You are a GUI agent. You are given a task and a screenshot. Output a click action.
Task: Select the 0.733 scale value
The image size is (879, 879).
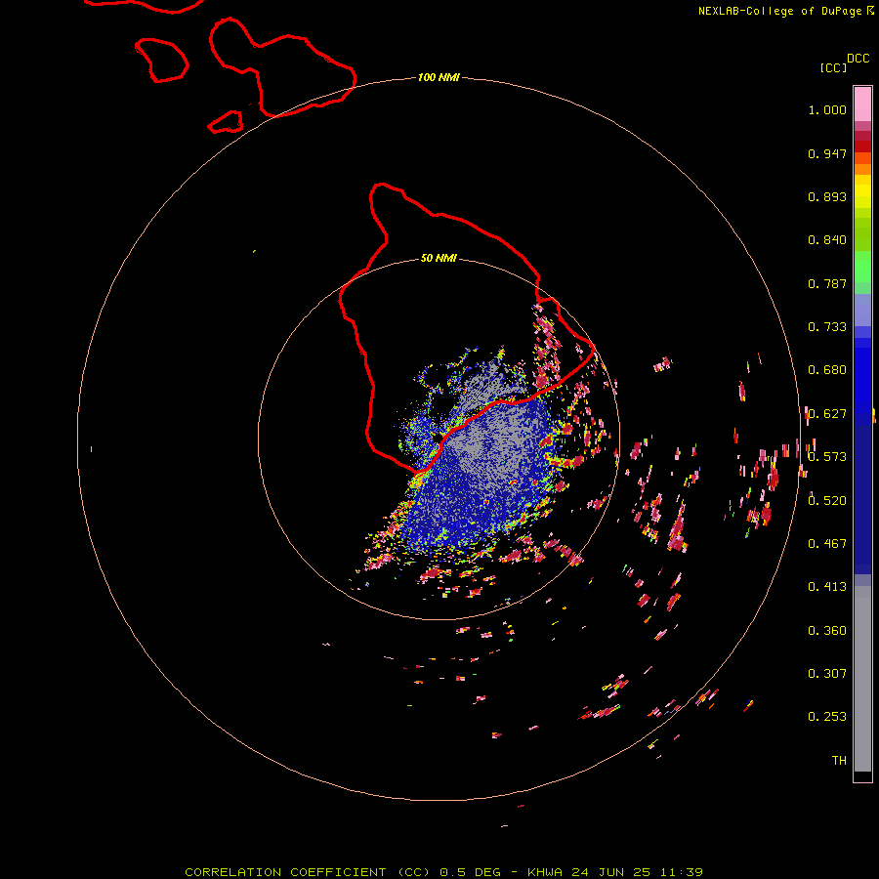(827, 327)
